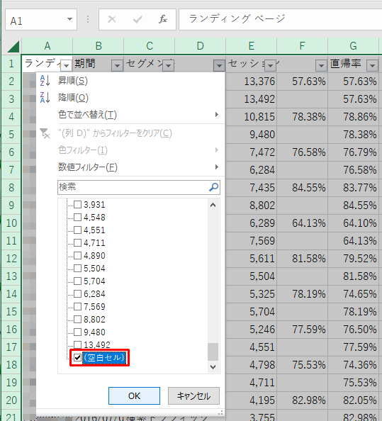Click cell with value 4,798
The image size is (382, 421).
tap(252, 365)
